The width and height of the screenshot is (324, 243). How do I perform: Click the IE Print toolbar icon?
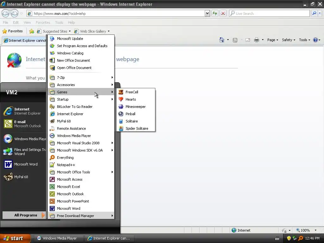[256, 40]
